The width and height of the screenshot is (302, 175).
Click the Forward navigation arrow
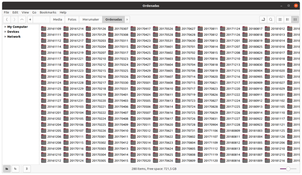click(x=14, y=20)
